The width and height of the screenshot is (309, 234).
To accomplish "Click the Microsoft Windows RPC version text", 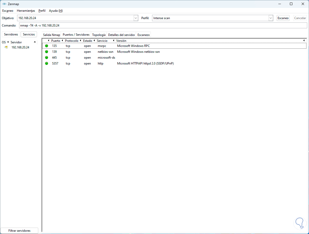I will coord(133,46).
